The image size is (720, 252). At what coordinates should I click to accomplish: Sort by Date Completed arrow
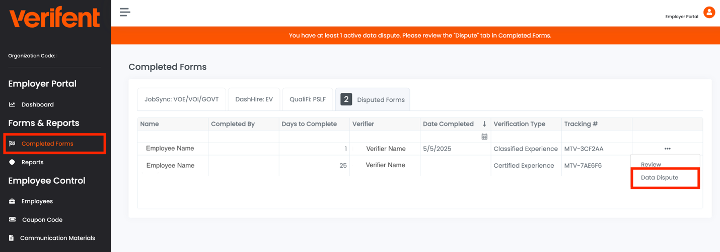(484, 124)
